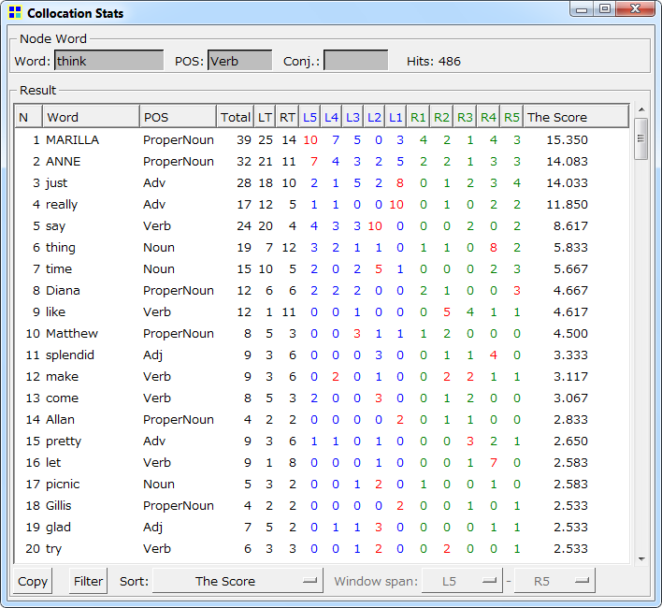Click the R4 column header
This screenshot has height=608, width=662.
coord(488,117)
